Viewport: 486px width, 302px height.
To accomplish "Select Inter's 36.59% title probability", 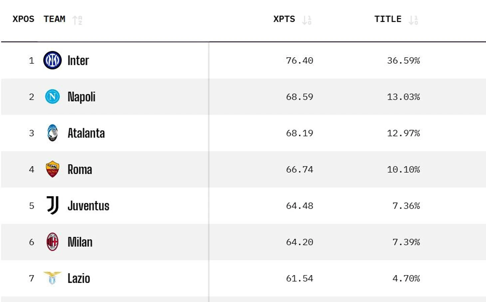I will [x=403, y=61].
